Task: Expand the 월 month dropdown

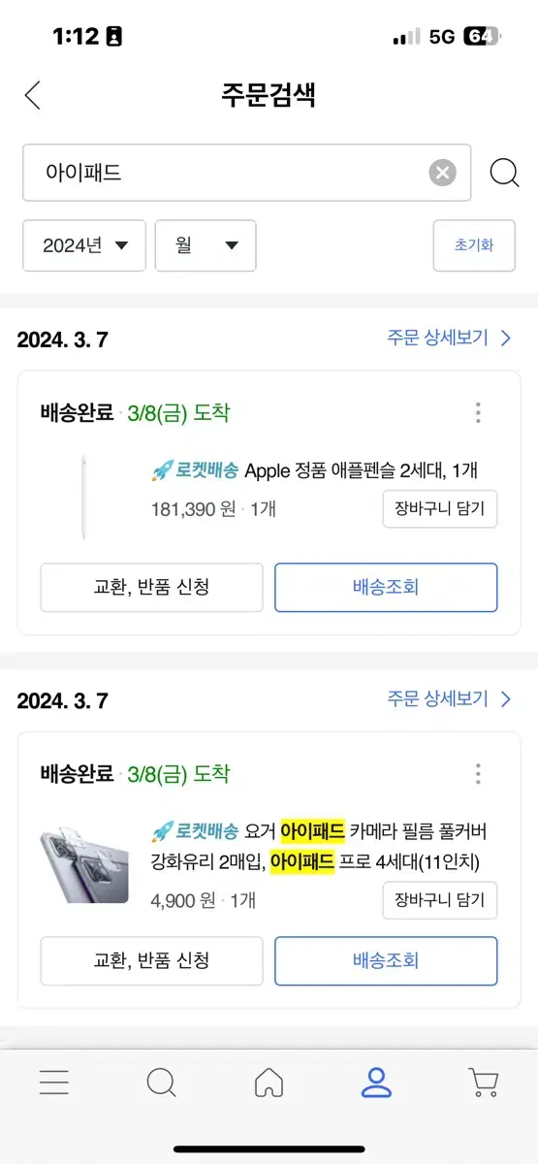Action: click(x=206, y=245)
